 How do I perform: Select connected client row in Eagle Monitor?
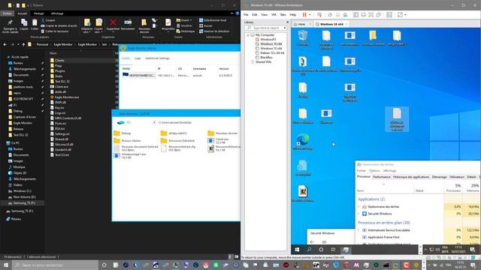coord(178,75)
